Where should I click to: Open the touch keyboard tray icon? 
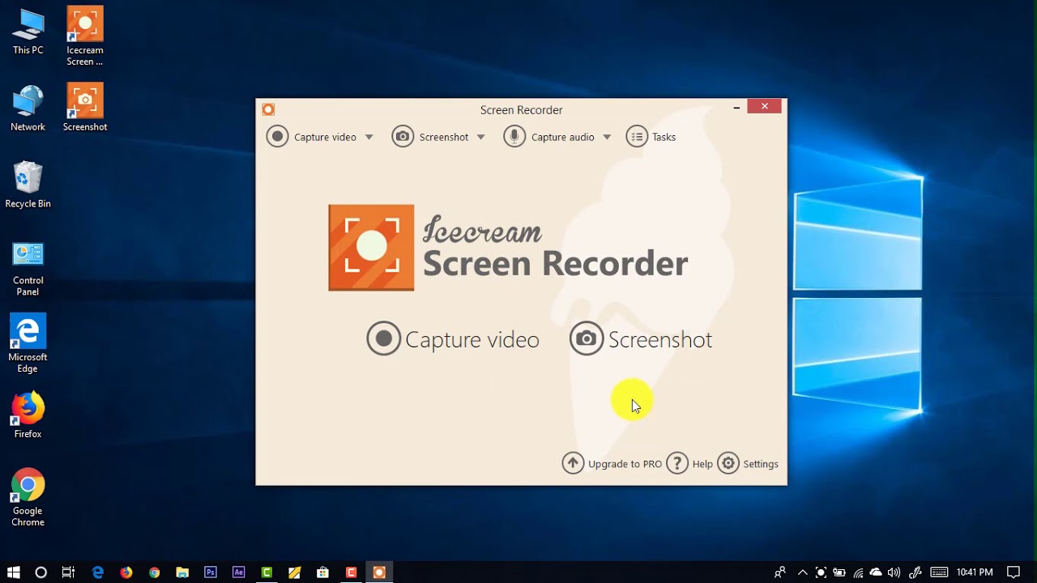[939, 572]
